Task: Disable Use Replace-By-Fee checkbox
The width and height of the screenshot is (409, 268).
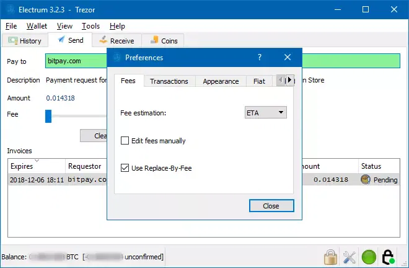Action: (x=125, y=168)
